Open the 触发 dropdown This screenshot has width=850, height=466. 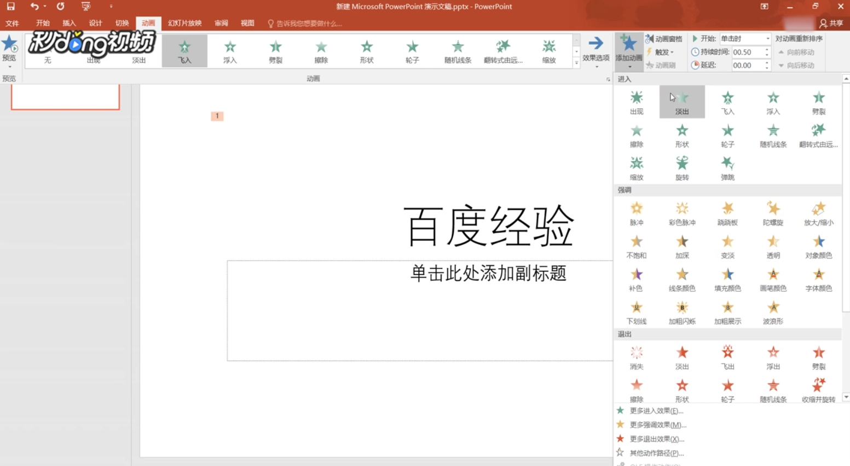660,52
